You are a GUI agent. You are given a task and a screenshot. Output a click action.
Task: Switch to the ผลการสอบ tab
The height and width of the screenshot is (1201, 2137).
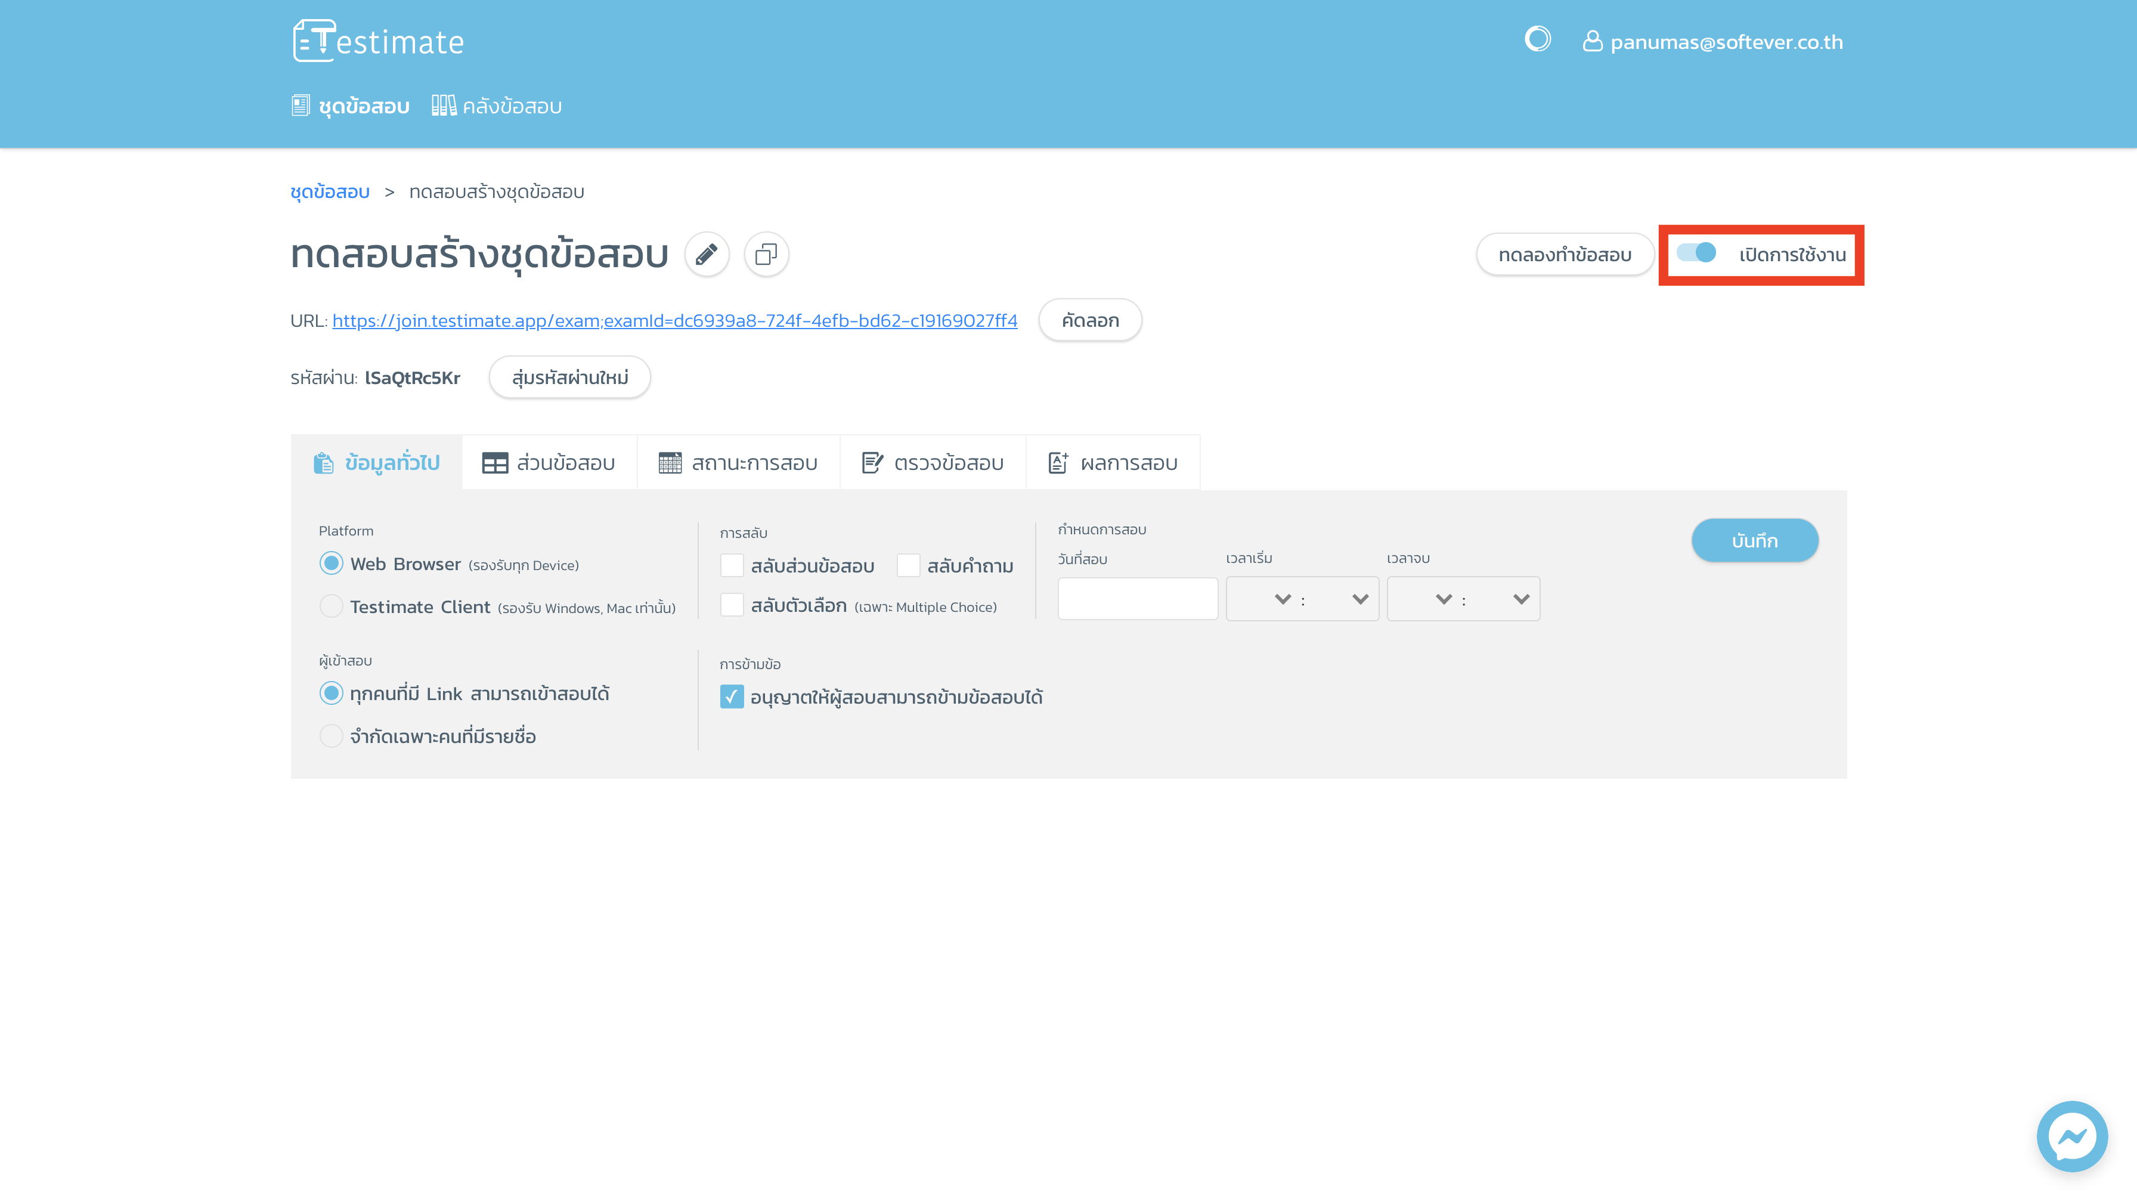pyautogui.click(x=1113, y=463)
